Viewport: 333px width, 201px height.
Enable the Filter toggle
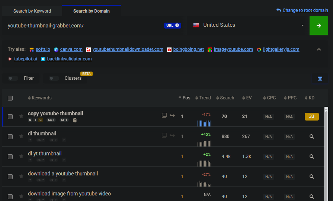(x=13, y=78)
